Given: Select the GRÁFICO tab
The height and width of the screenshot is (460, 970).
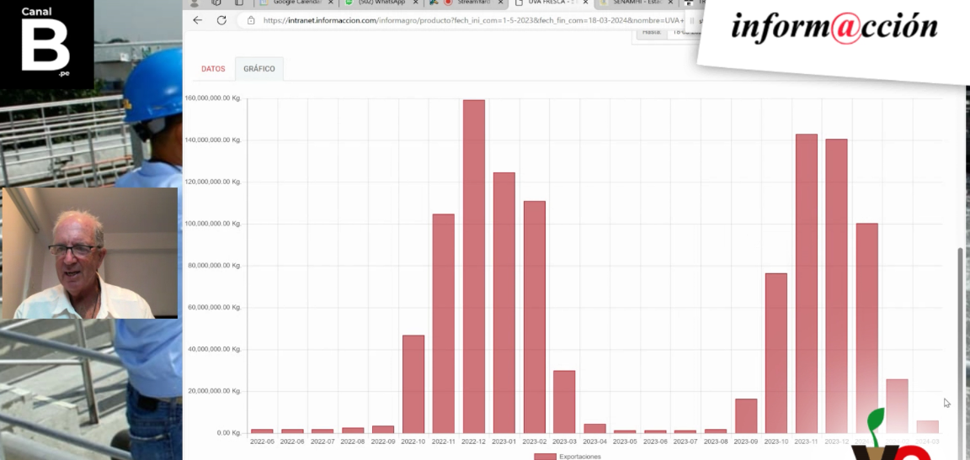Looking at the screenshot, I should pos(259,69).
